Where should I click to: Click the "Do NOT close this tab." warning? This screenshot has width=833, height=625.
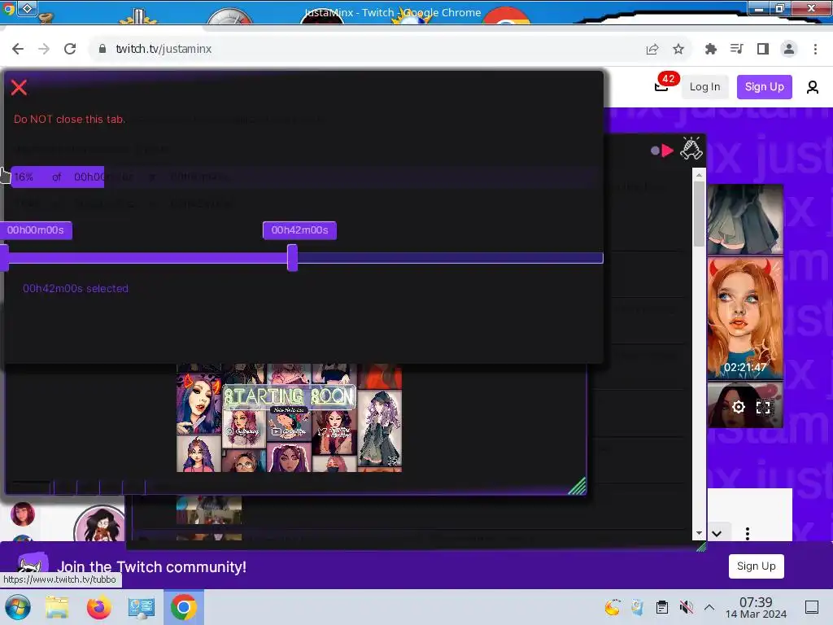tap(70, 119)
